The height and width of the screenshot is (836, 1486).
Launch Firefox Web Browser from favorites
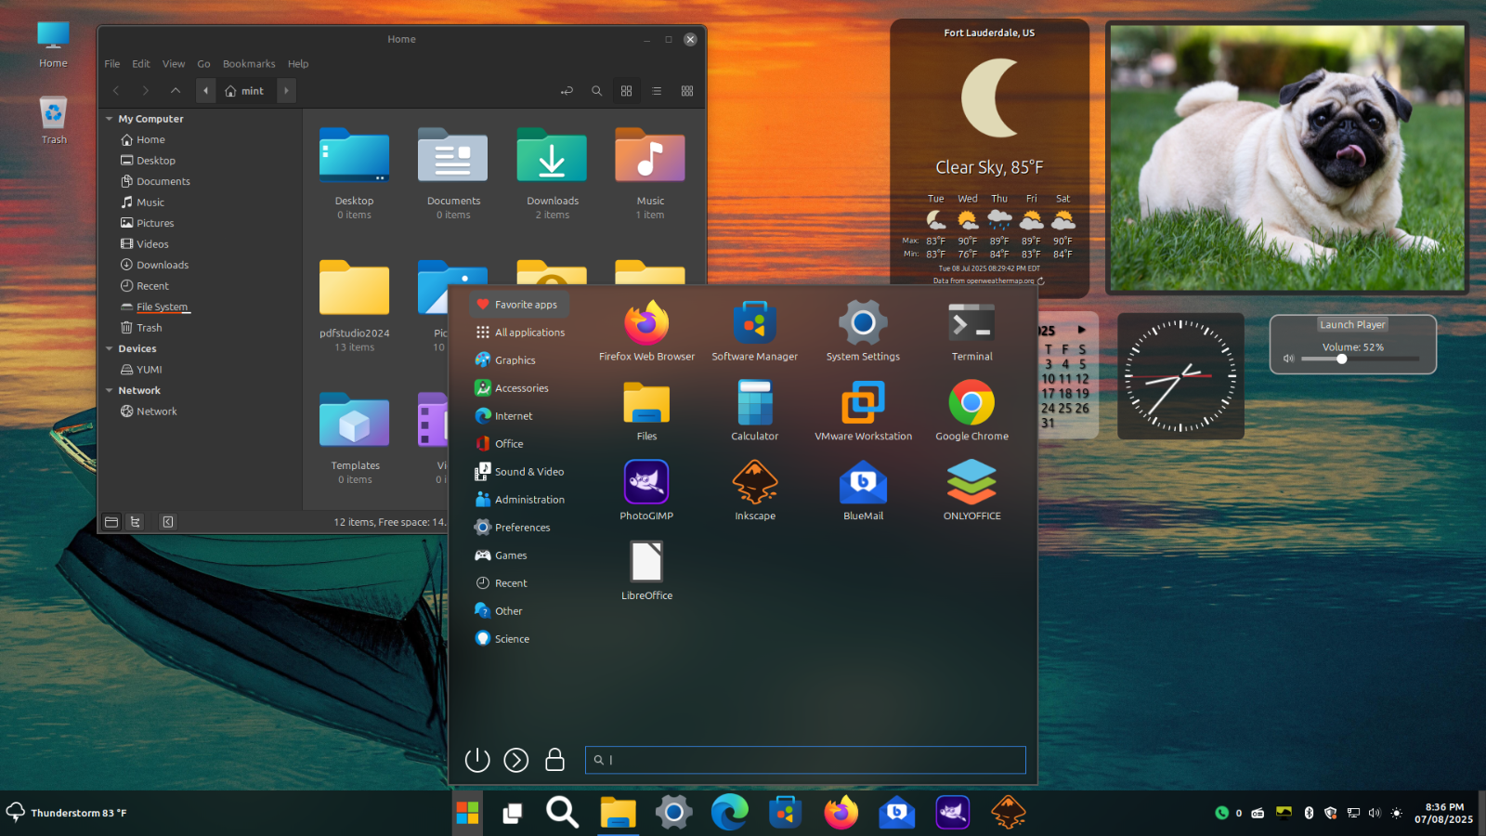[x=646, y=331]
